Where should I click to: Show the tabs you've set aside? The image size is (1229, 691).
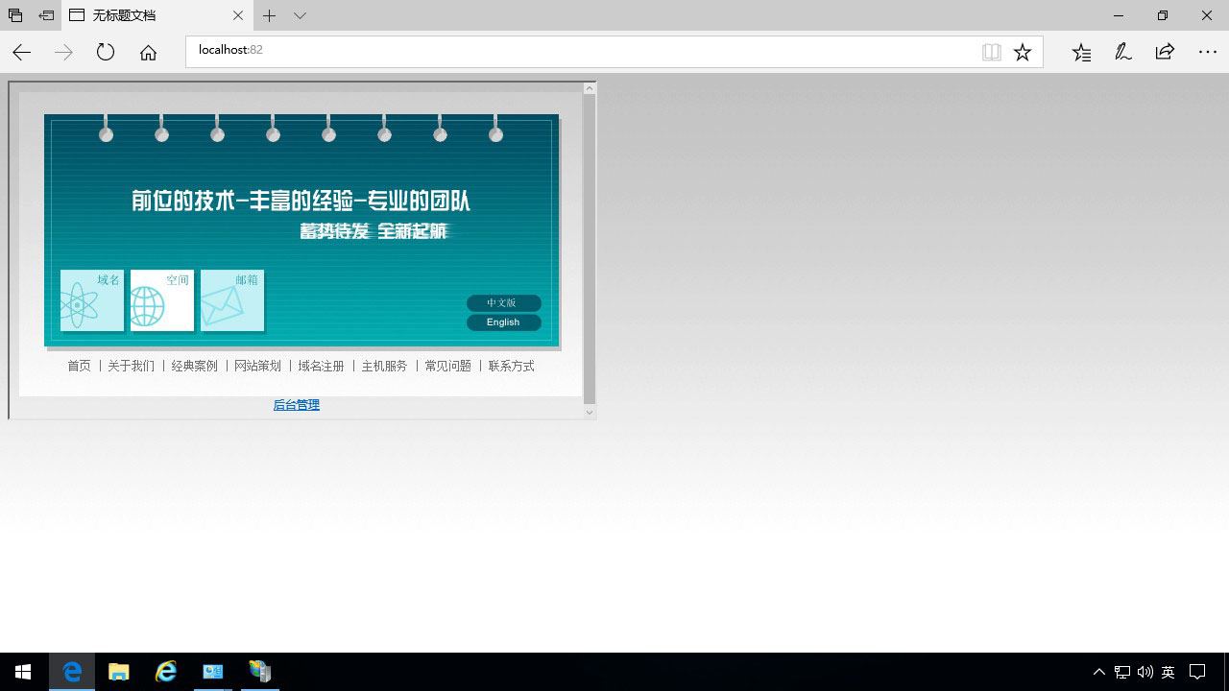click(15, 15)
